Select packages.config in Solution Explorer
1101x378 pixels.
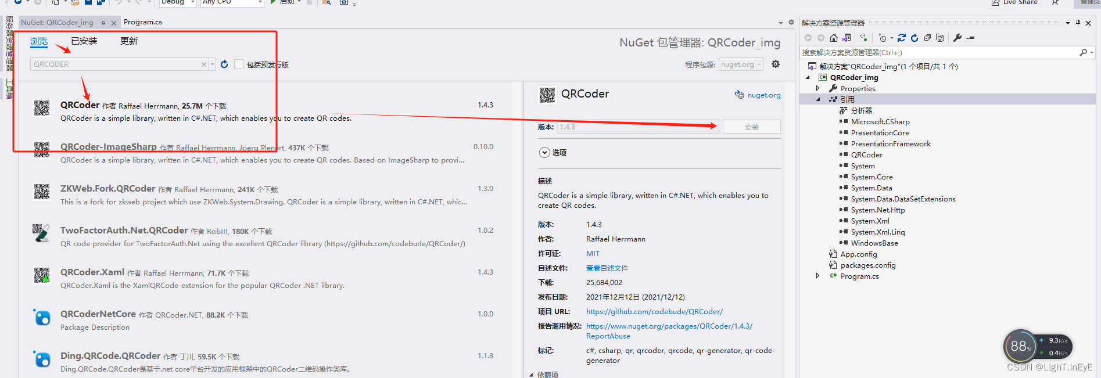868,265
